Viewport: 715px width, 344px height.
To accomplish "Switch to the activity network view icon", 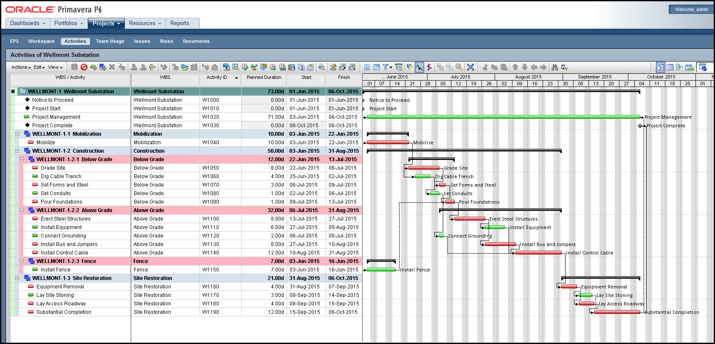I will [x=679, y=67].
